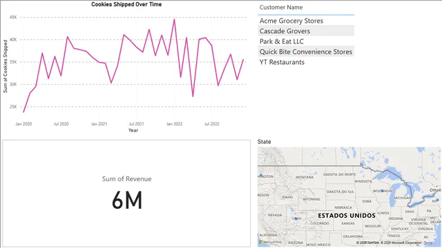
Task: Click the Jan 2022 peak on line chart
Action: [x=174, y=19]
